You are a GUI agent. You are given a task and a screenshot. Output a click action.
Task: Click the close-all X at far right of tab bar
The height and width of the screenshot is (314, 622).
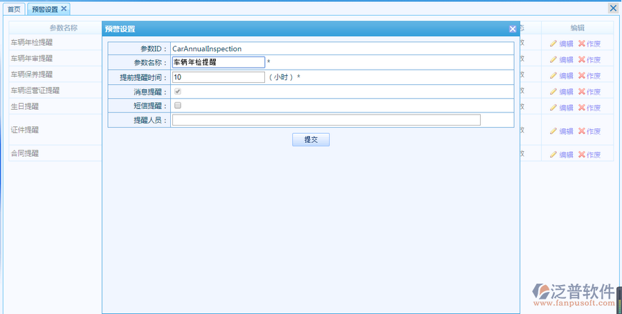613,8
